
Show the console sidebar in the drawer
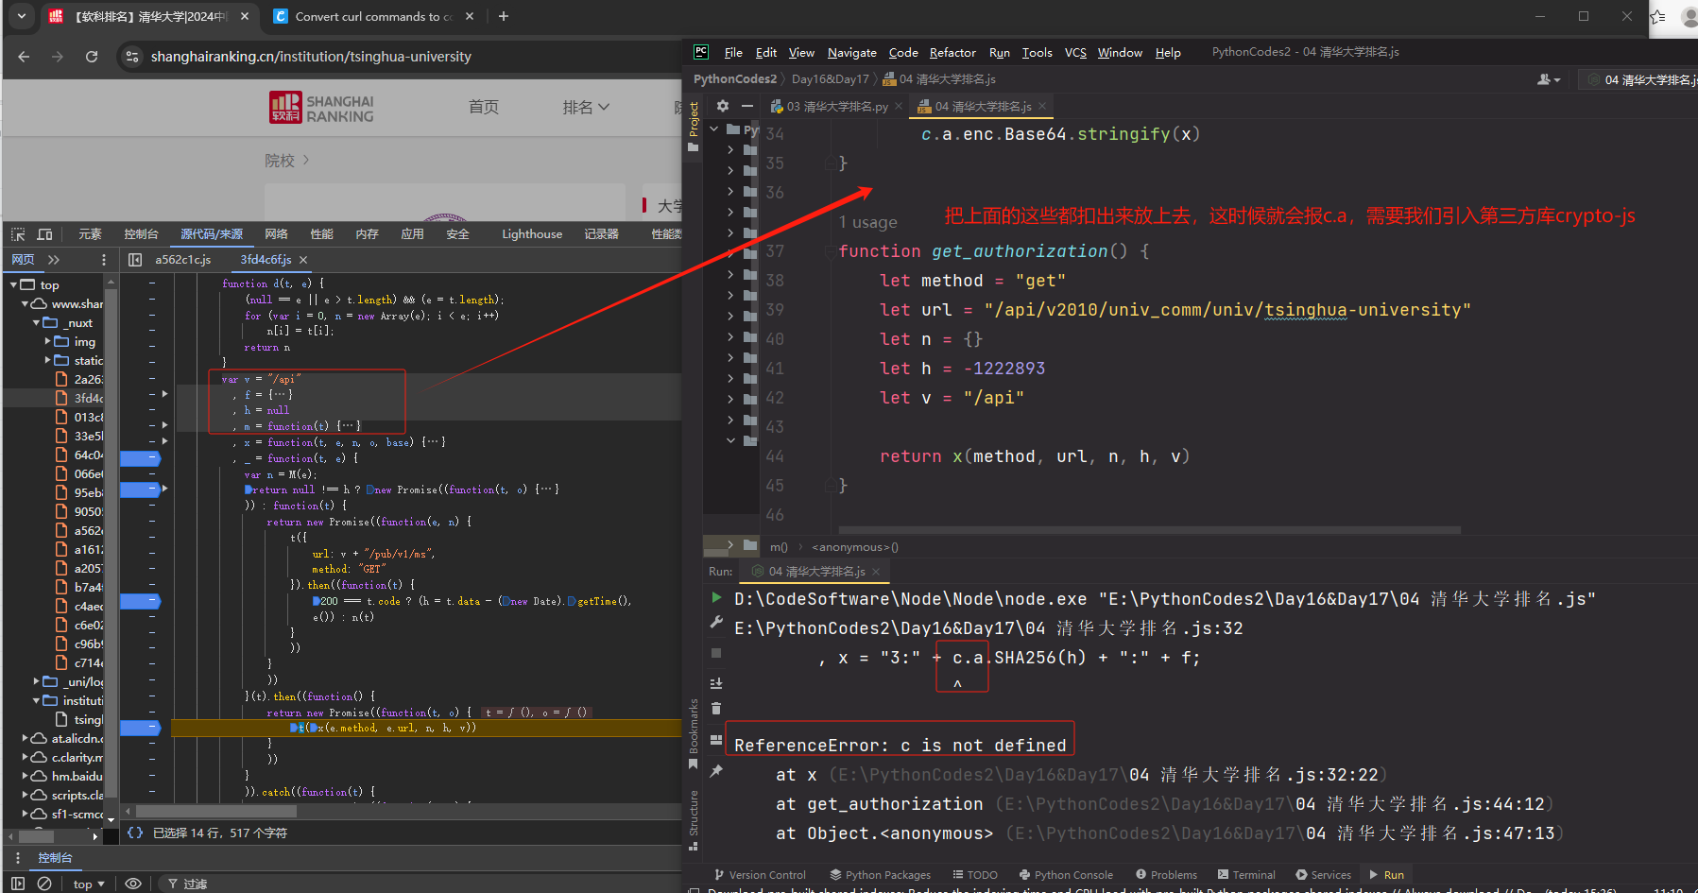[x=18, y=884]
